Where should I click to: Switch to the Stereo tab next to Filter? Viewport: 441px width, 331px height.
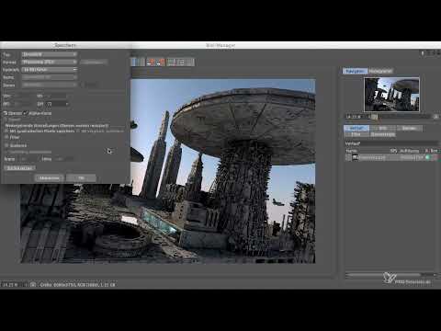(x=383, y=134)
